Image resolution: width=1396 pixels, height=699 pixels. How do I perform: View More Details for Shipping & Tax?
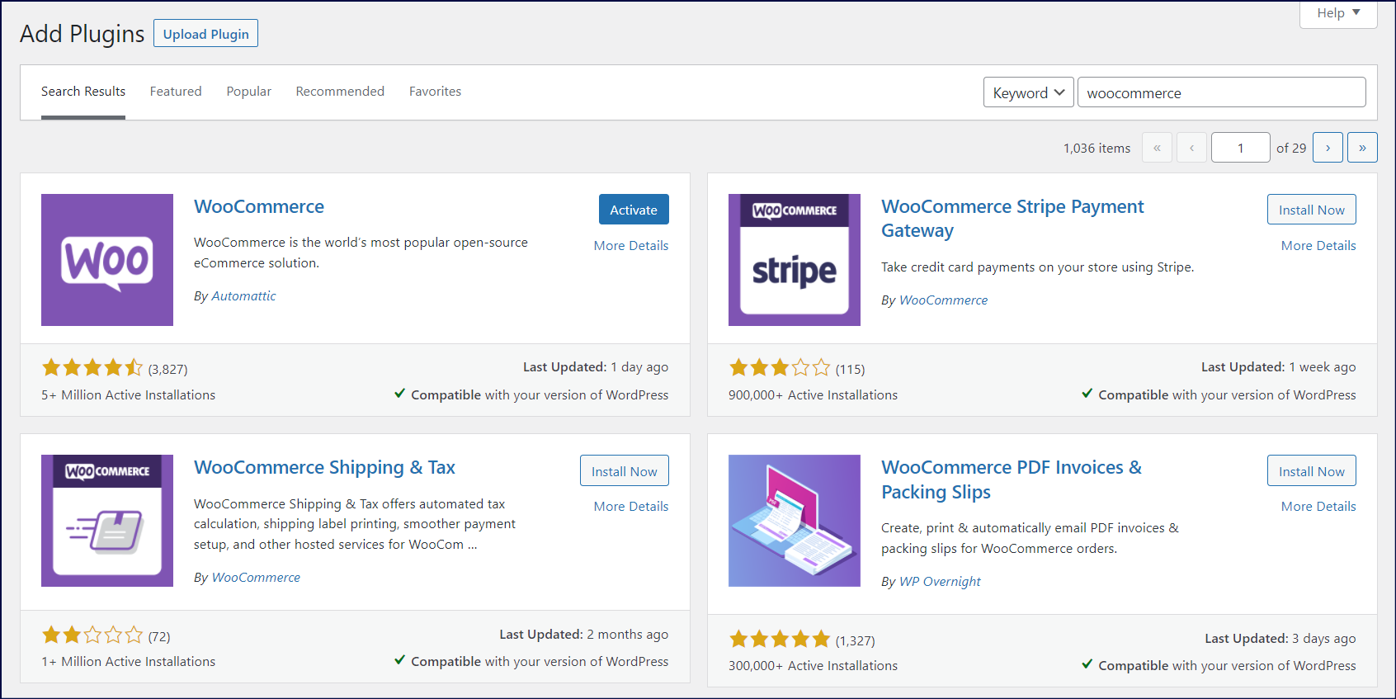pos(631,506)
